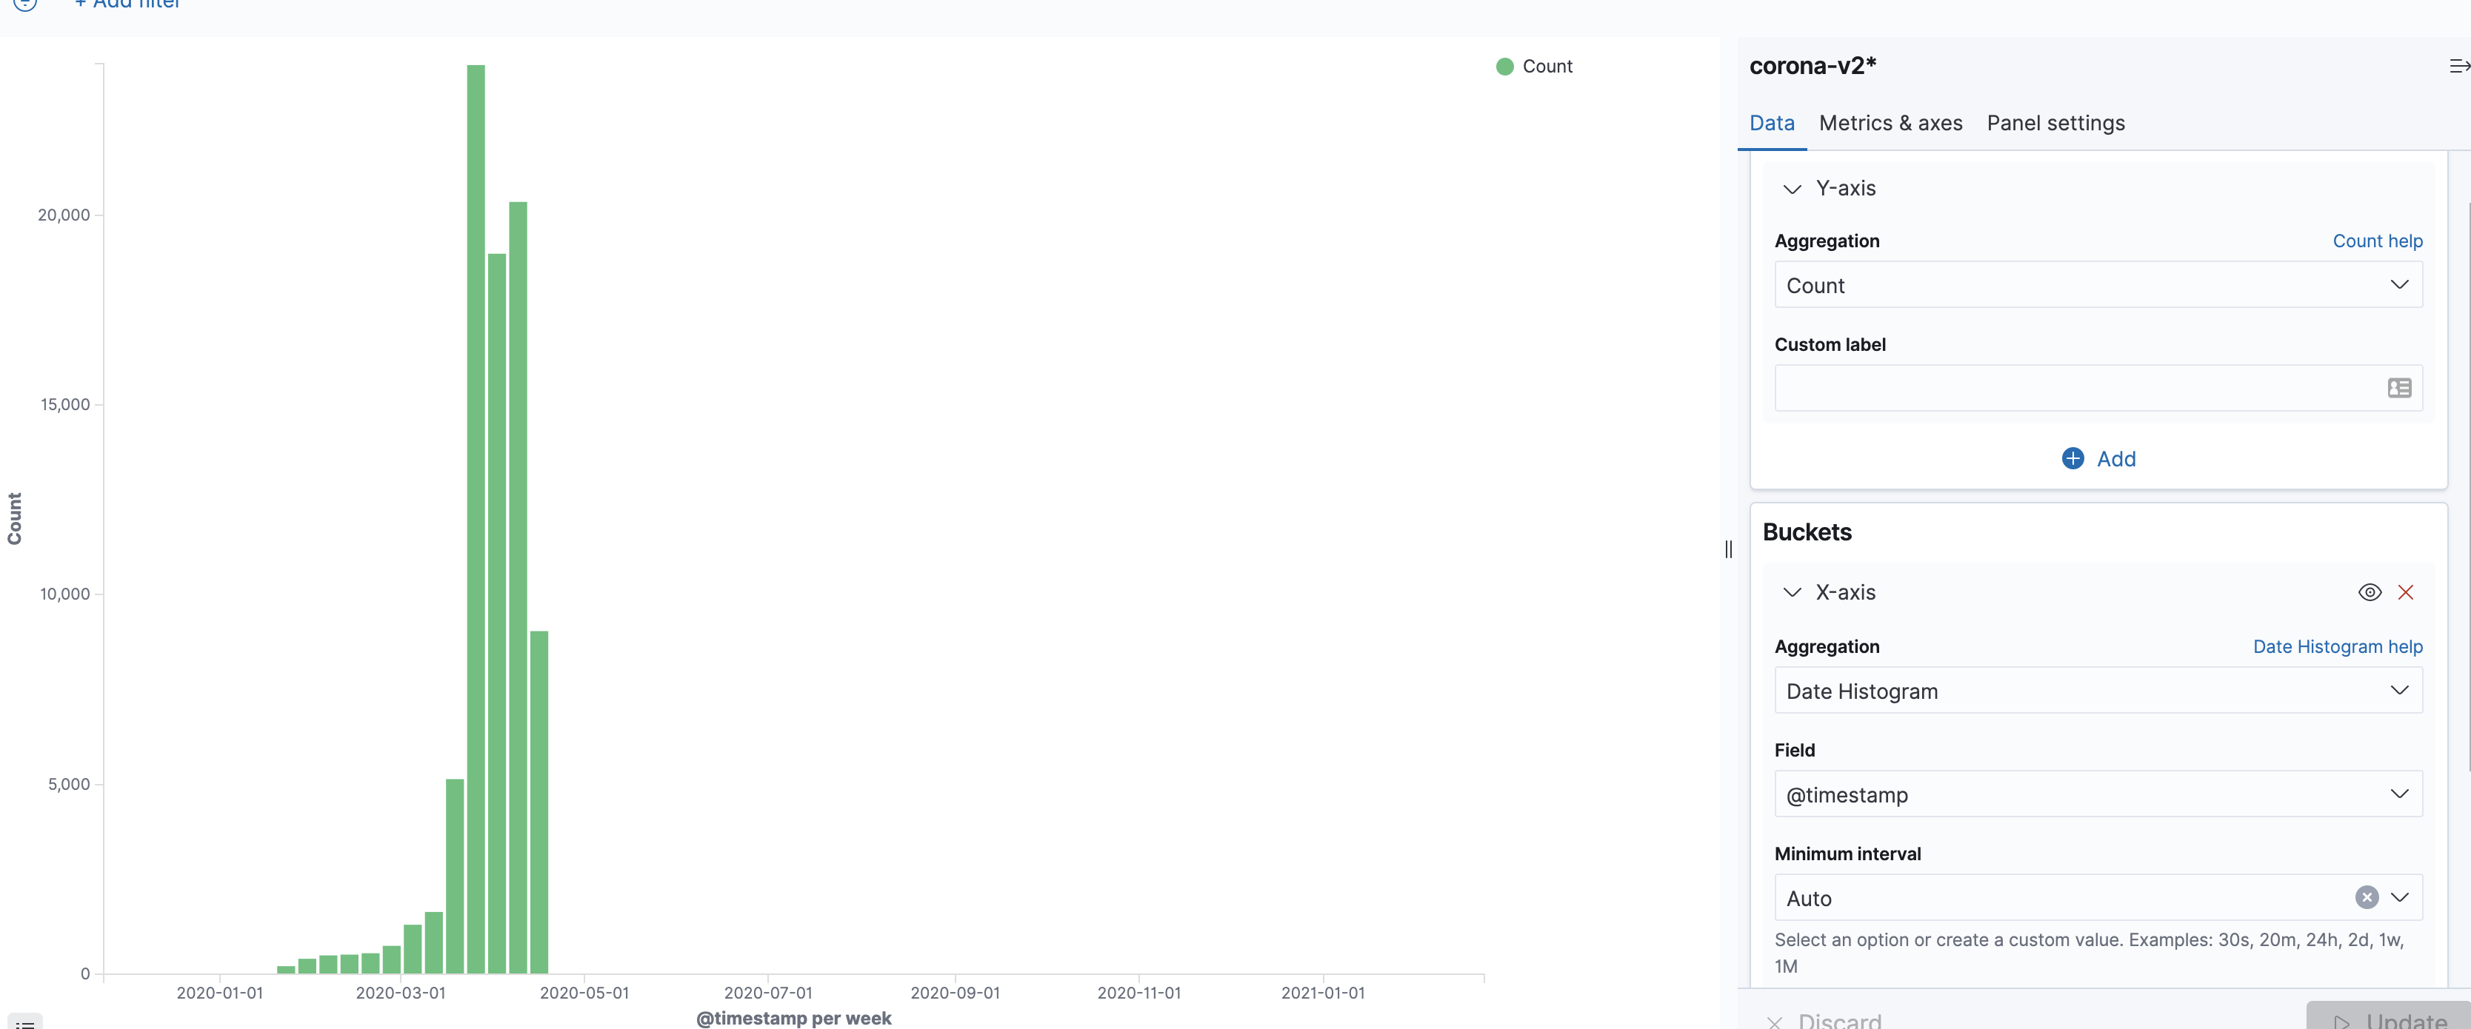Switch to the Metrics & axes tab
The height and width of the screenshot is (1029, 2471).
(x=1891, y=123)
